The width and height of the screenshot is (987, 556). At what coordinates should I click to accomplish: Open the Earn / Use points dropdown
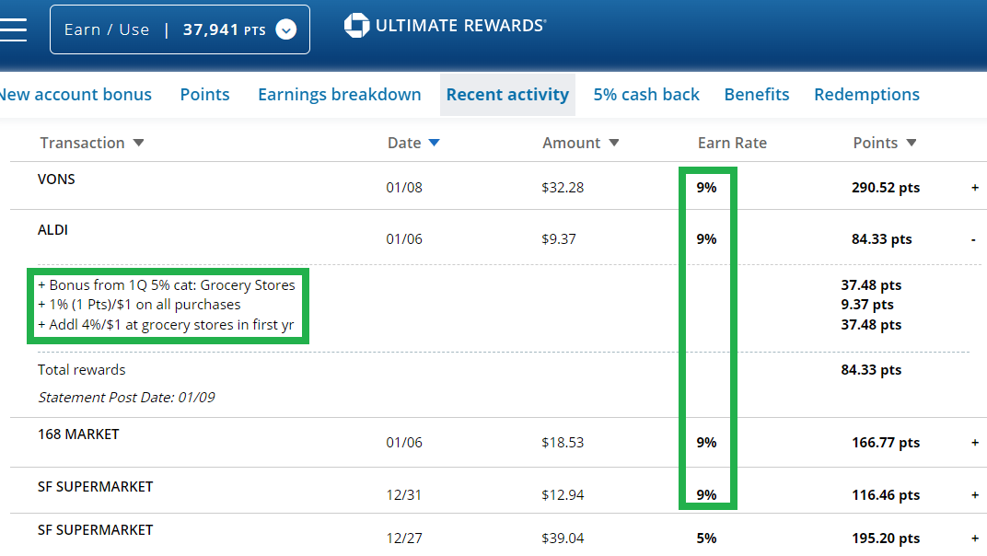click(x=180, y=29)
